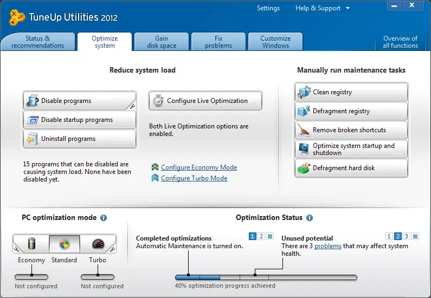Viewport: 431px width, 298px height.
Task: Show page 2 of Completed optimizations
Action: (261, 236)
